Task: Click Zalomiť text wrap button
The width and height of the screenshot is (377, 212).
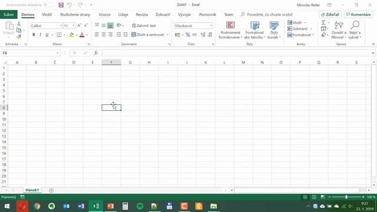Action: [144, 25]
